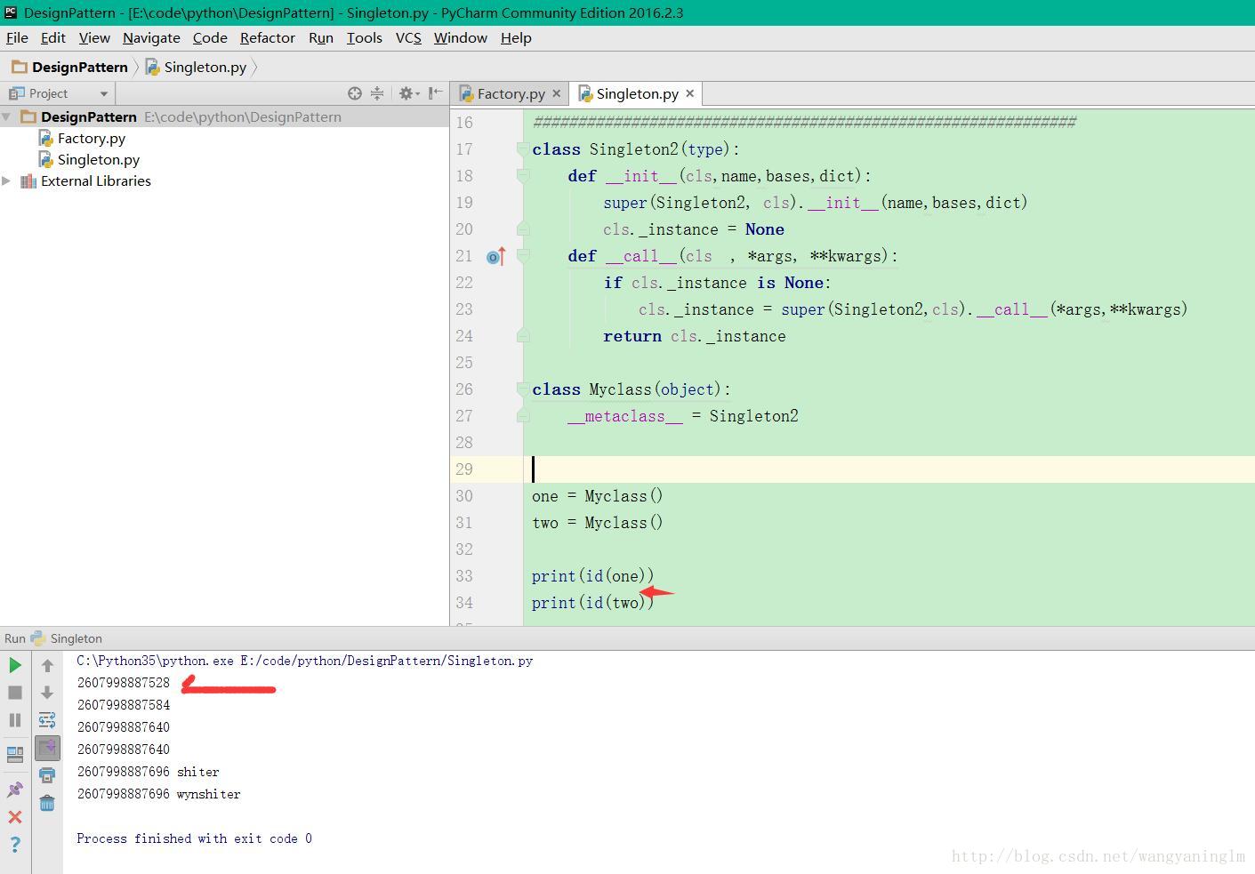1255x874 pixels.
Task: Open the Edit menu
Action: point(53,37)
